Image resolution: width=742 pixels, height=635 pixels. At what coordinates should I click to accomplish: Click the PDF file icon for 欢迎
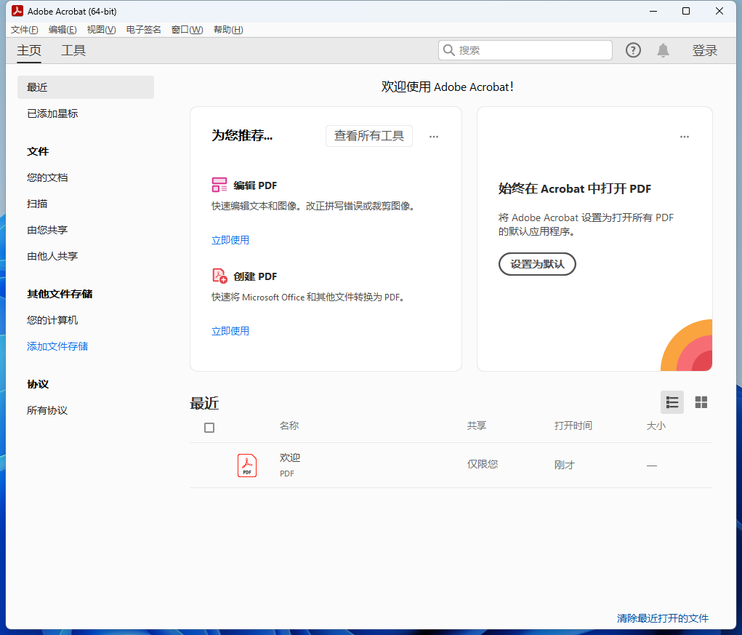click(x=247, y=466)
